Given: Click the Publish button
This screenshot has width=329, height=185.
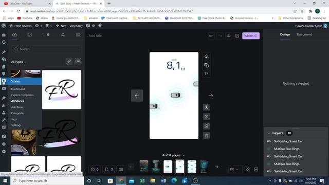Looking at the screenshot, I should click(x=251, y=36).
